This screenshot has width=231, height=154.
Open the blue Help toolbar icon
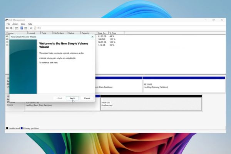tap(21, 28)
